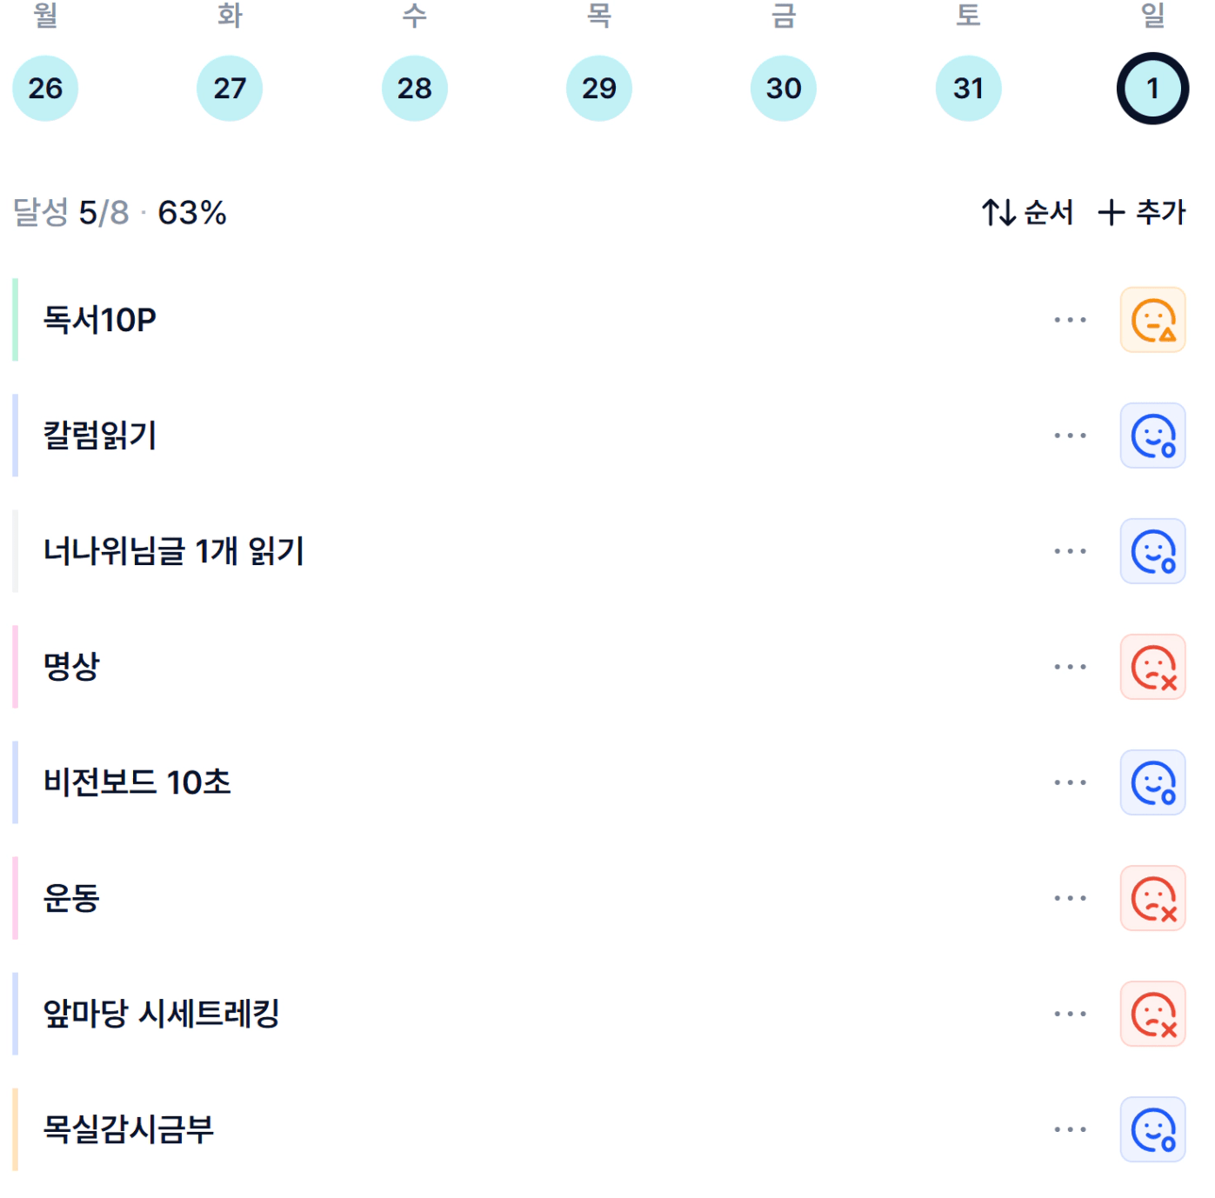Screen dimensions: 1215x1198
Task: Click the sad face icon for 운동
Action: tap(1152, 898)
